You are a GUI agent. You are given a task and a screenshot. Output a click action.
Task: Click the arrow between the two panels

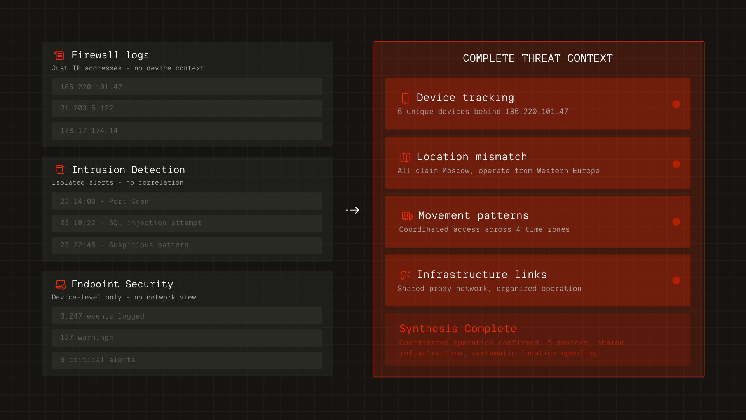pyautogui.click(x=353, y=210)
